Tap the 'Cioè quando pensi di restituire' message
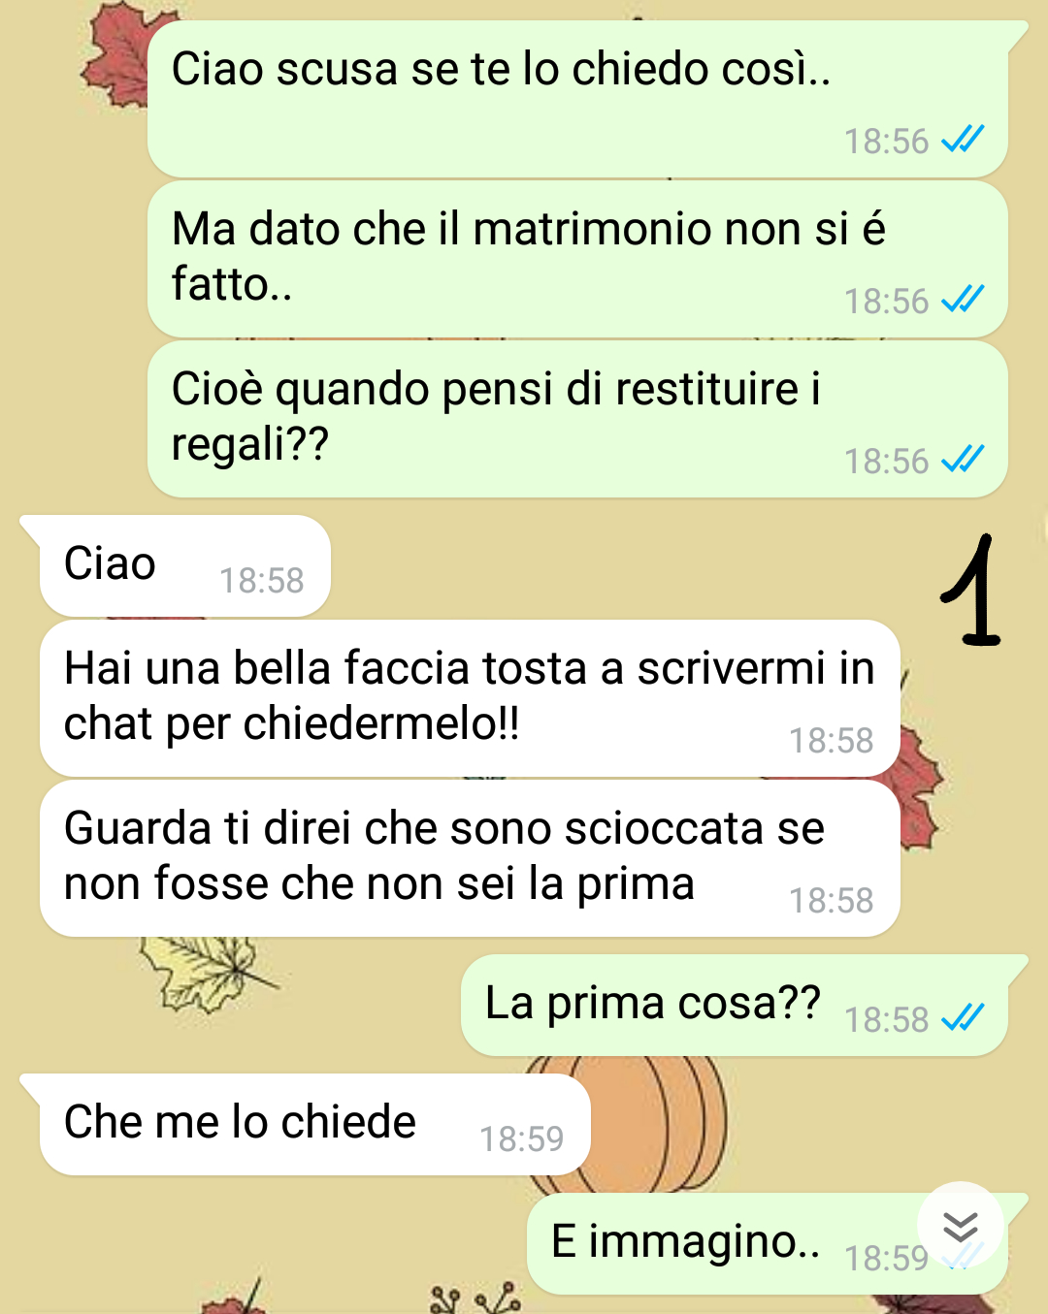 (x=577, y=419)
